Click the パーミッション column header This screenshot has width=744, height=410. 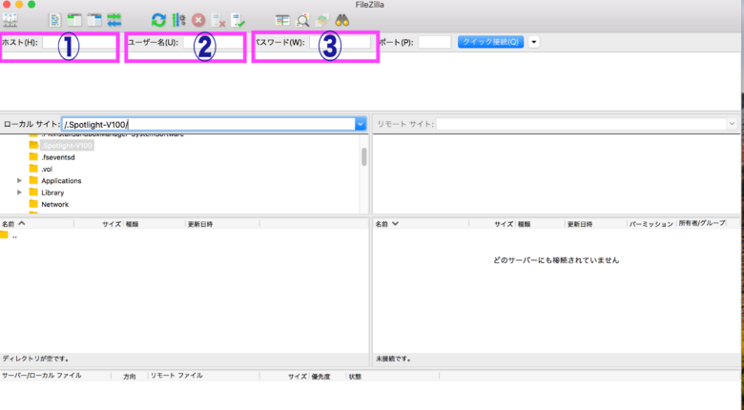[651, 223]
